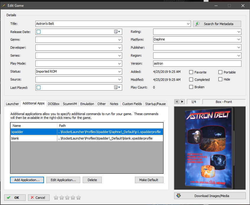Expand the Title dropdown arrow
250x205 pixels.
188,24
